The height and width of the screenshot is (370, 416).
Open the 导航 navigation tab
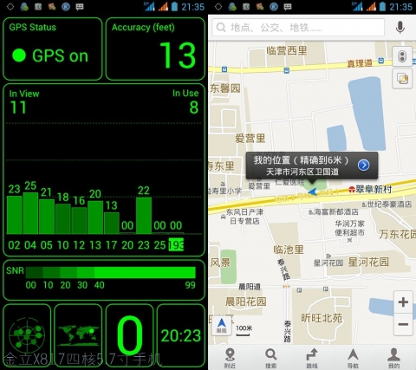pos(353,358)
